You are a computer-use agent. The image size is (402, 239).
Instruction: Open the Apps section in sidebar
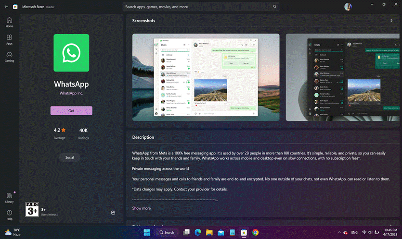(9, 40)
